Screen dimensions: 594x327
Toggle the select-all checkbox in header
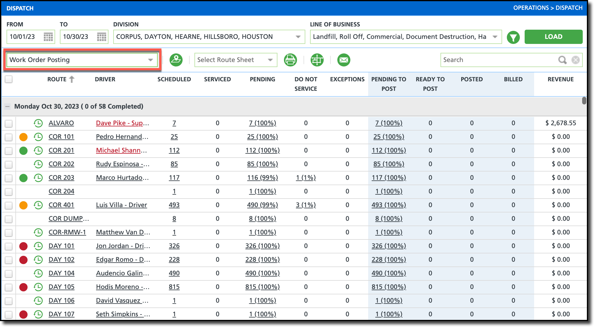pos(9,79)
